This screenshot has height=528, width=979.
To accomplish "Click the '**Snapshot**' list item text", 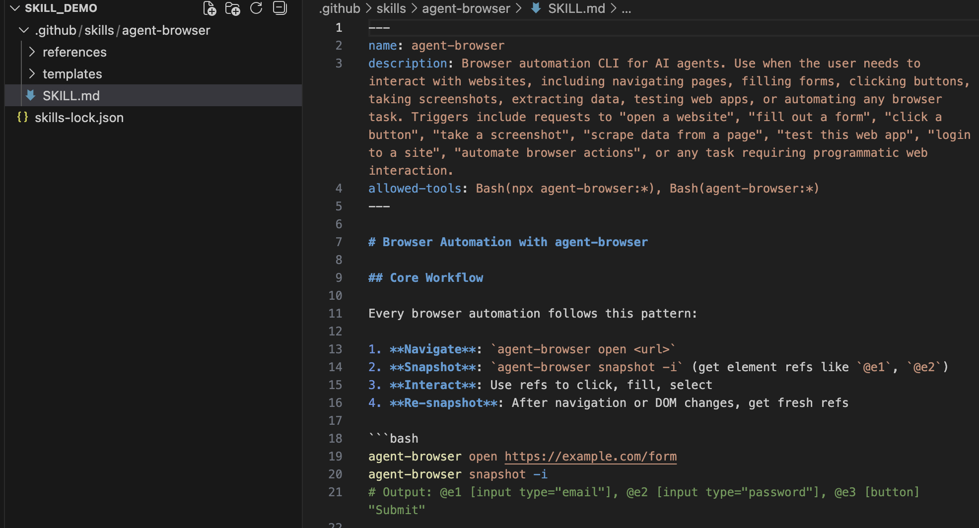I will tap(432, 367).
